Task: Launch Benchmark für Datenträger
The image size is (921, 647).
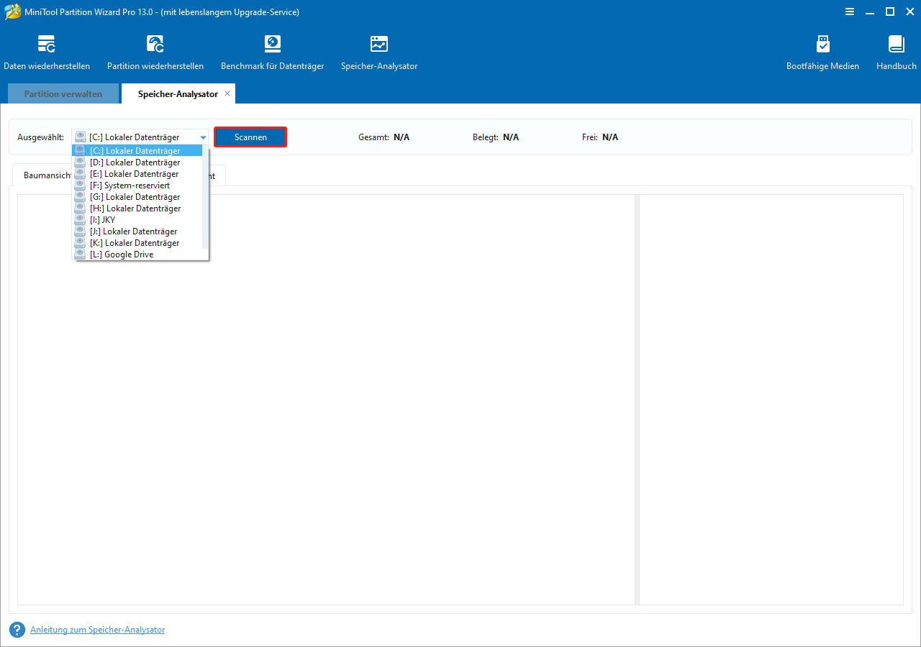Action: [x=272, y=50]
